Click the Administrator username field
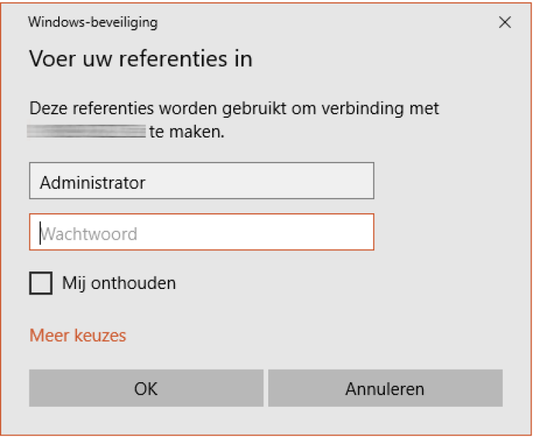The image size is (533, 437). (202, 182)
